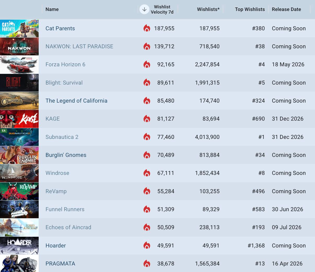
Task: Click flame icon in Legend of California row
Action: (147, 100)
